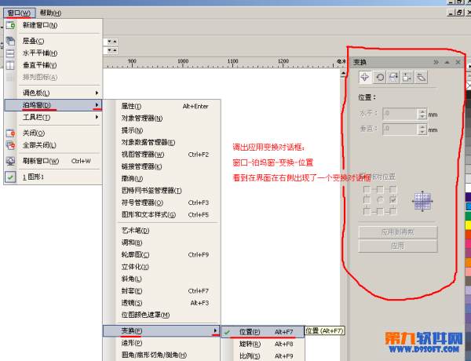Click the double-chevron on the 变换 docker

pos(436,62)
